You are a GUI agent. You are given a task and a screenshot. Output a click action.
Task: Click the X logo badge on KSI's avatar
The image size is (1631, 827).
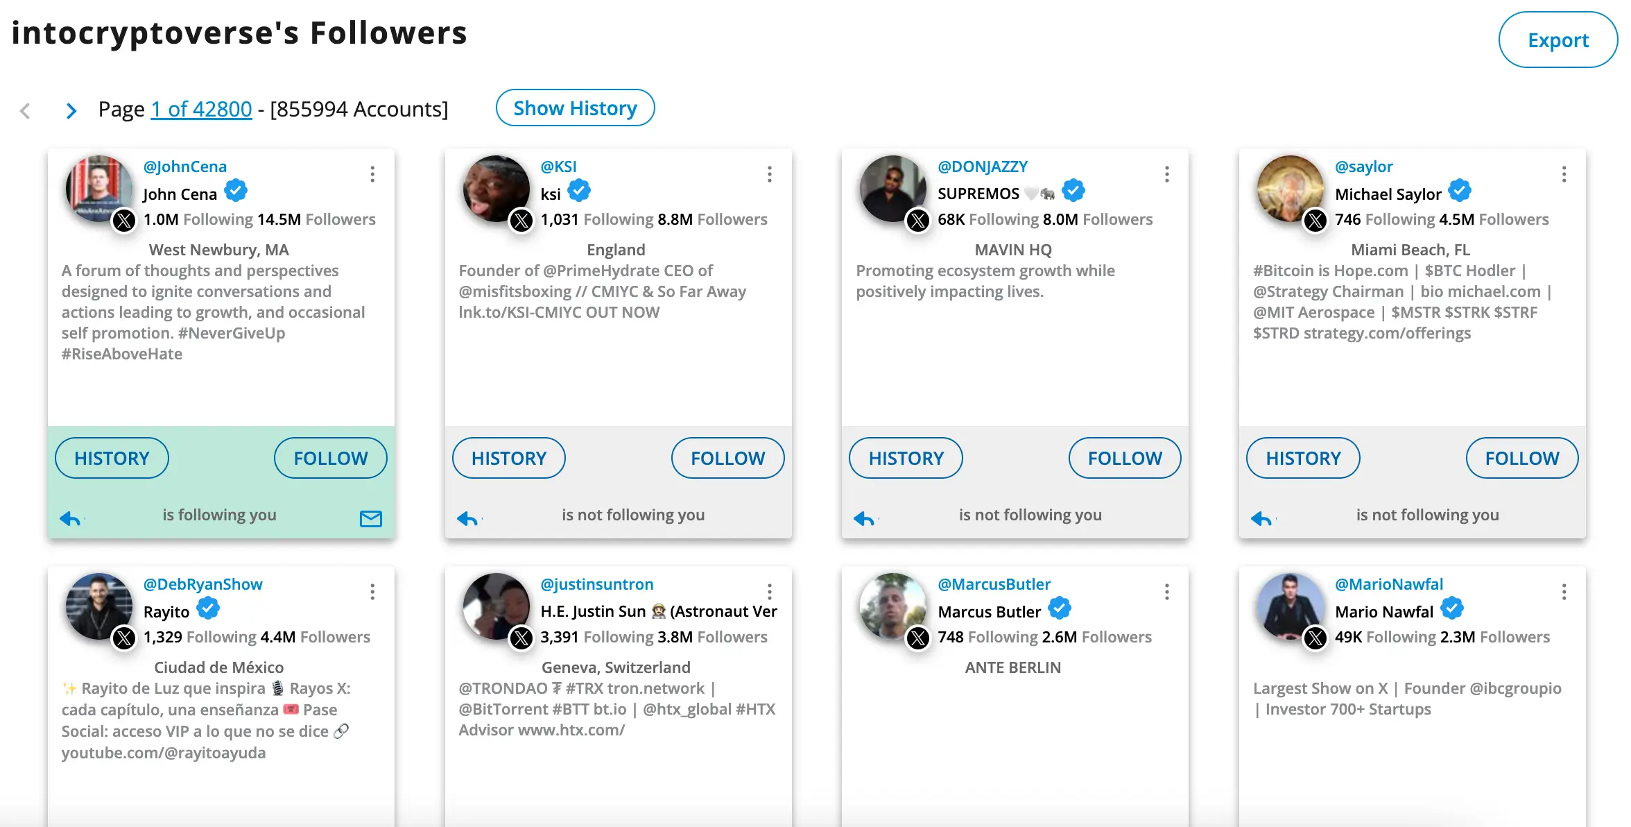(x=521, y=221)
